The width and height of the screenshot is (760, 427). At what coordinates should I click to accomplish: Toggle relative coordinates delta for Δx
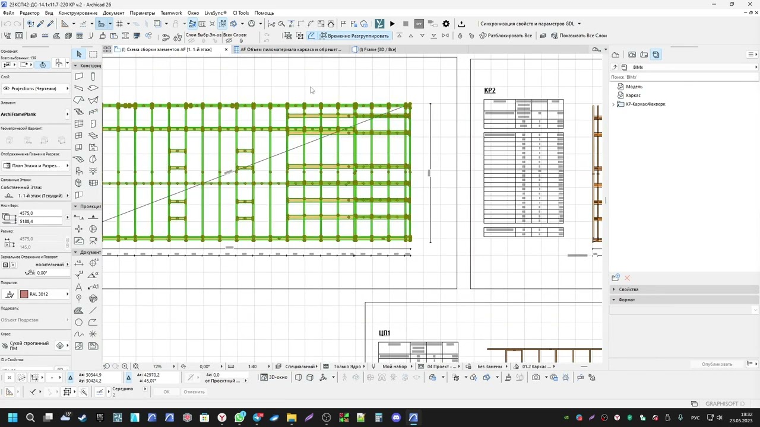[71, 377]
